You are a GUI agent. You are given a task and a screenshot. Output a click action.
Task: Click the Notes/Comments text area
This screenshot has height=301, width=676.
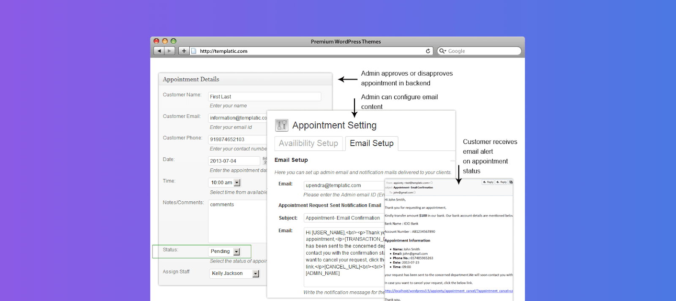click(x=238, y=221)
